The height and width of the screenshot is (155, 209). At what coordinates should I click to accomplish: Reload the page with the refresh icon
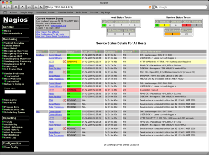click(22, 7)
